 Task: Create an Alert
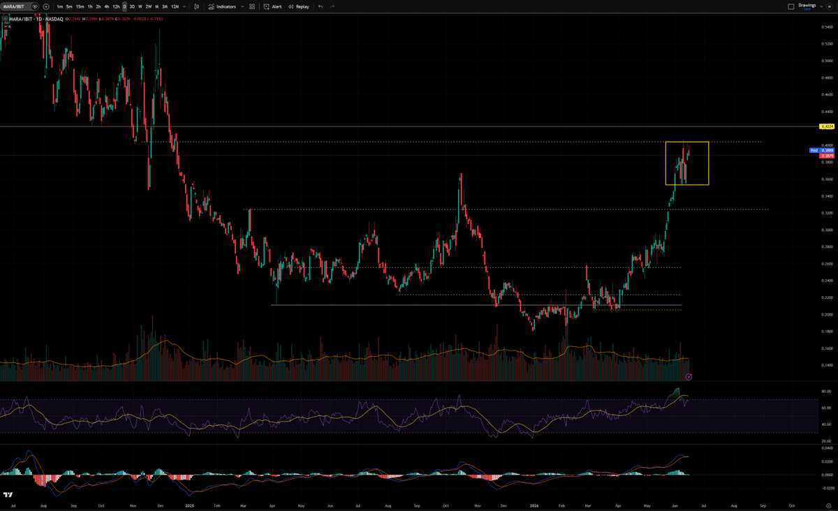(272, 6)
